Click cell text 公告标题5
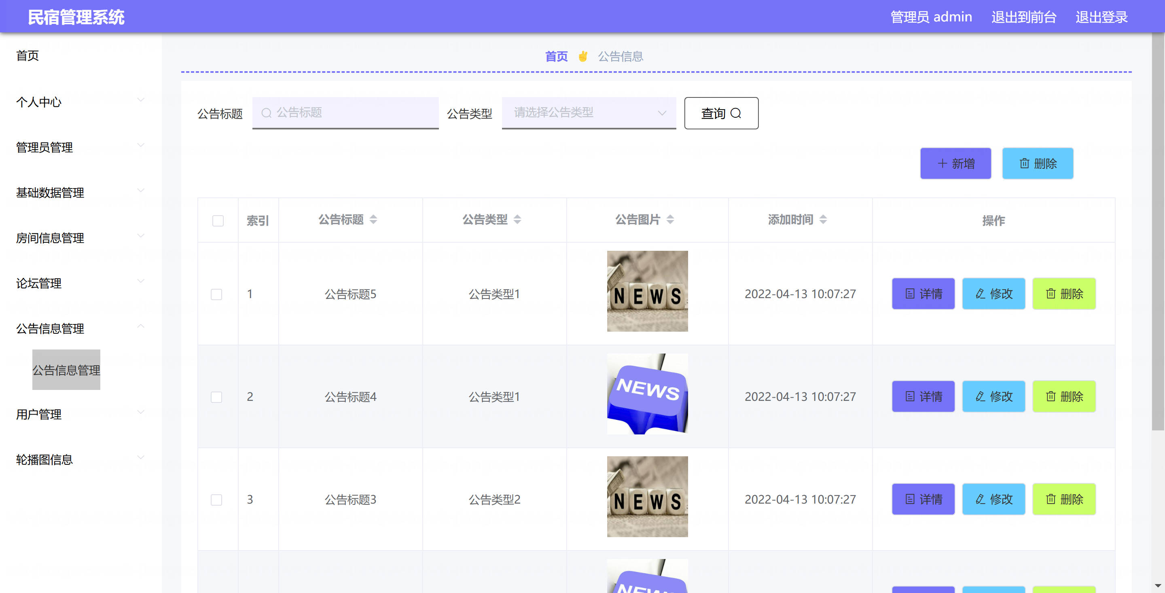This screenshot has width=1165, height=593. click(x=350, y=294)
